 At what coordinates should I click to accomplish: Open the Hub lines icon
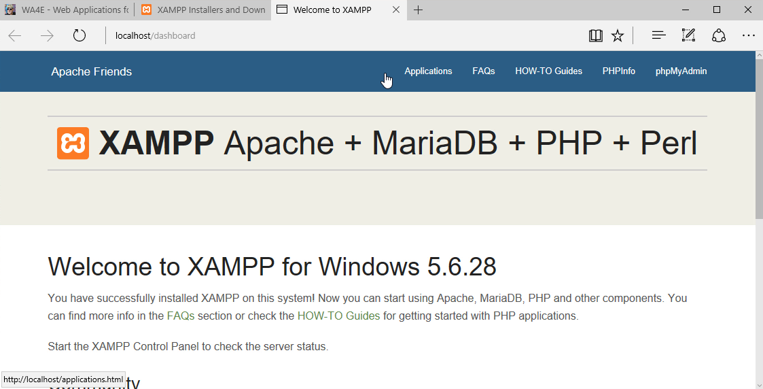coord(658,36)
